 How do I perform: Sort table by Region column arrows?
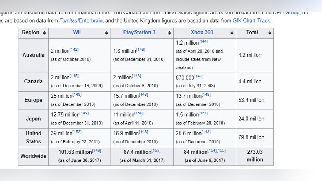point(44,33)
